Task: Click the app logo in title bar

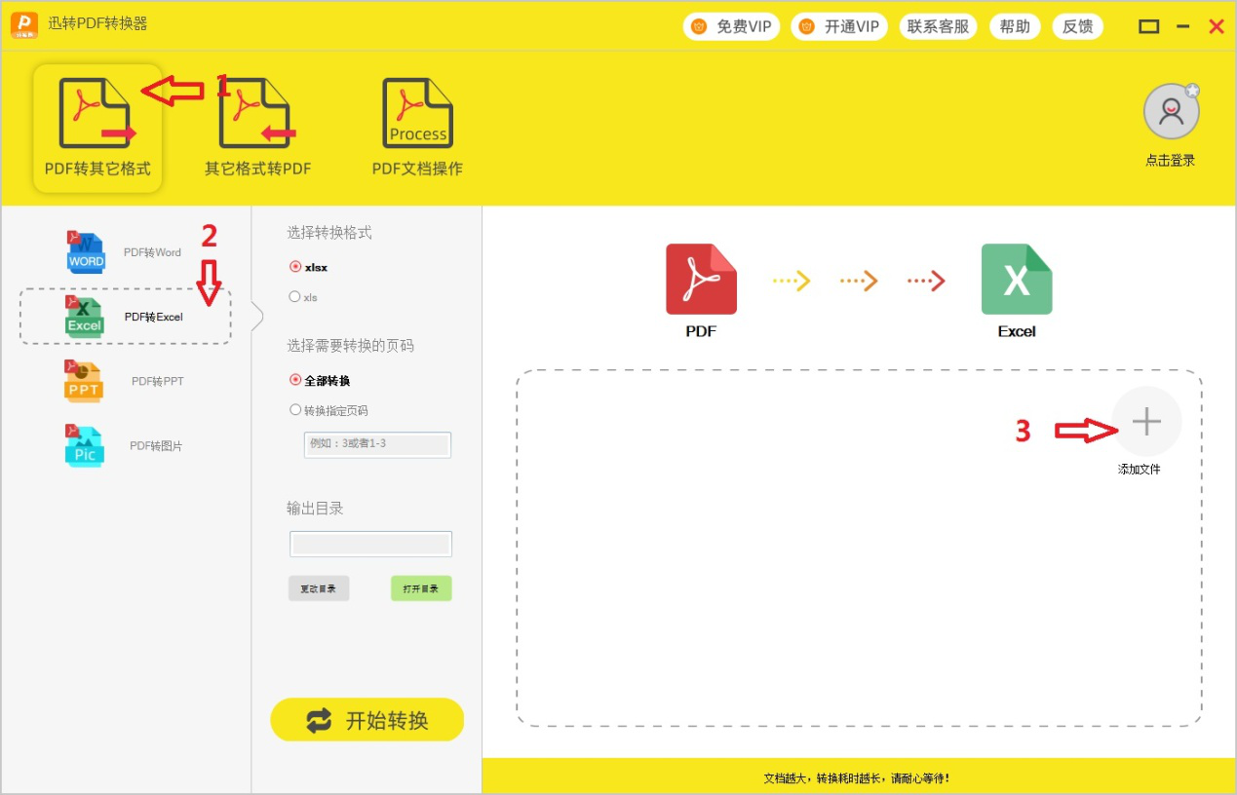Action: [24, 25]
